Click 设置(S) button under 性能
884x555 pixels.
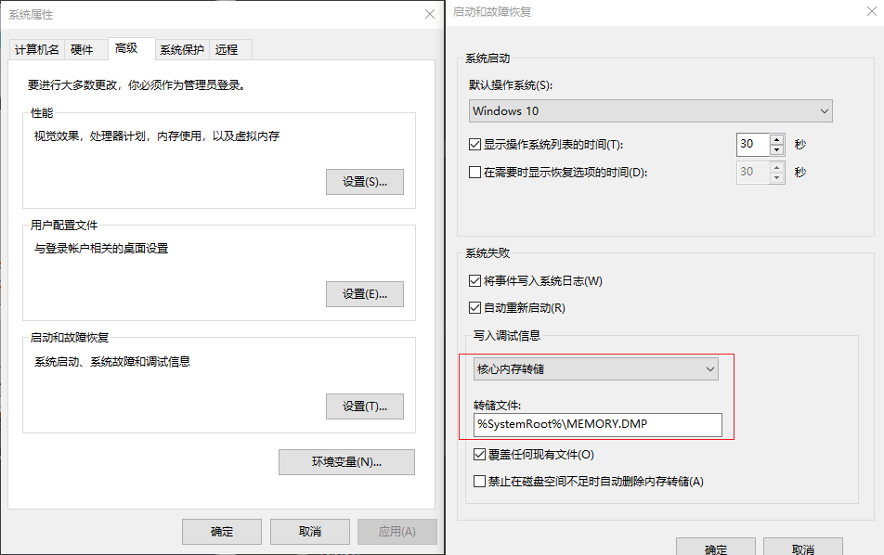tap(364, 182)
